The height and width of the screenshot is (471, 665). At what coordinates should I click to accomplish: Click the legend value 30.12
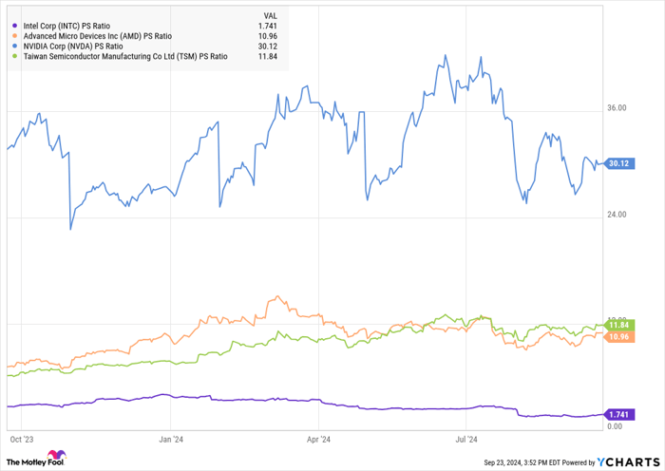tap(268, 47)
